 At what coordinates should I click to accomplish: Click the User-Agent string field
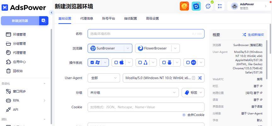tap(163, 78)
